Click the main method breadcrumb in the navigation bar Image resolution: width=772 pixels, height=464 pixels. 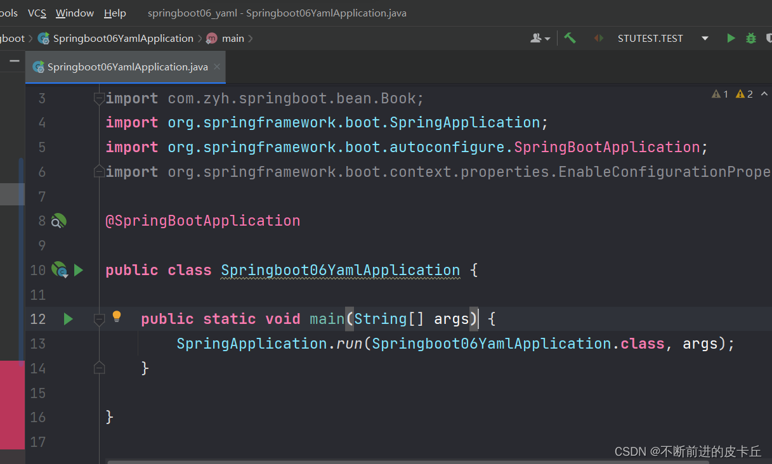(232, 38)
